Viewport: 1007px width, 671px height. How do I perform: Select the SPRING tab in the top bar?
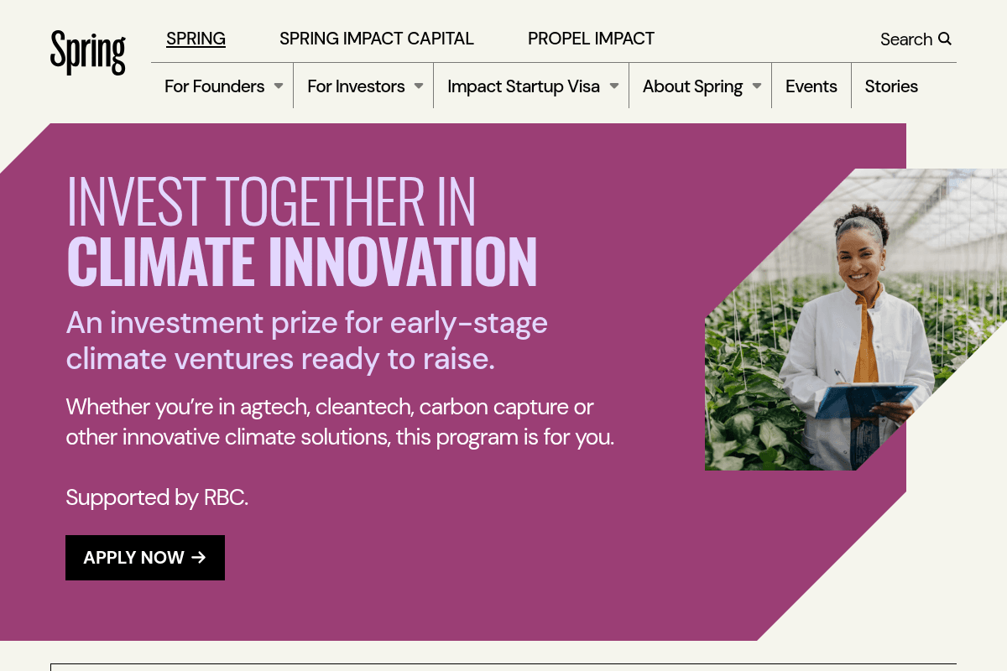coord(196,39)
